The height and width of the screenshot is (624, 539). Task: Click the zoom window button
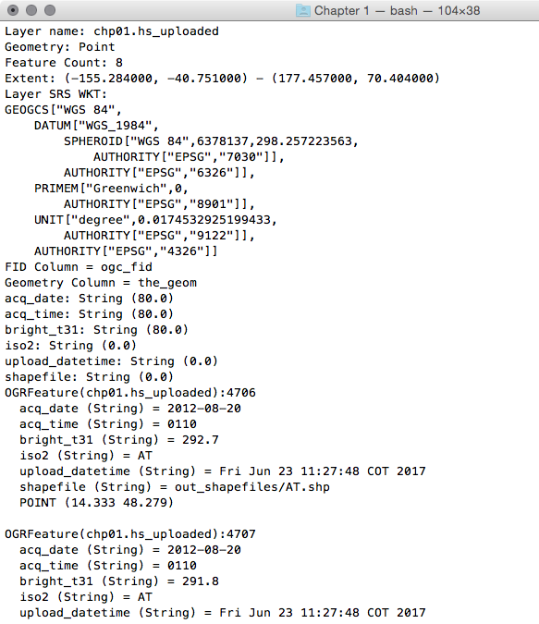click(x=50, y=10)
